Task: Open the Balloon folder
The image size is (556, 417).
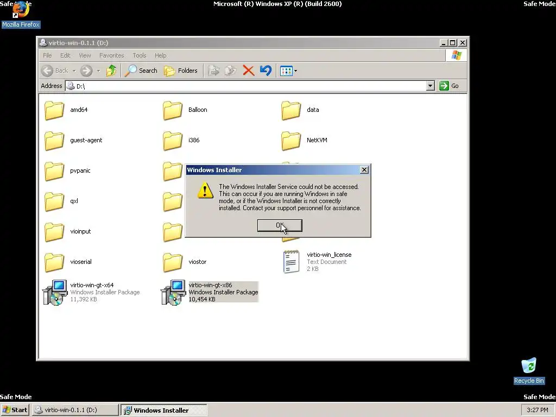Action: tap(185, 110)
